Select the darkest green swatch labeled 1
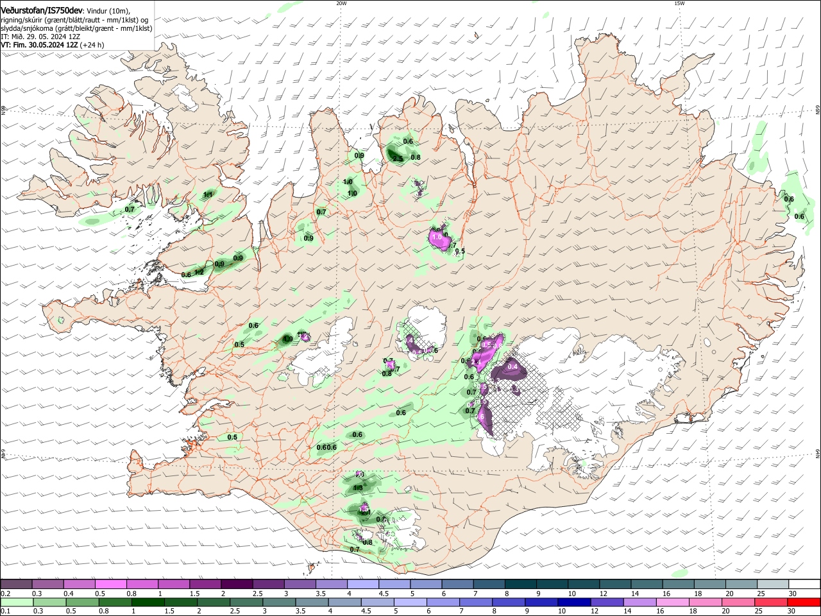The image size is (821, 616). (148, 603)
